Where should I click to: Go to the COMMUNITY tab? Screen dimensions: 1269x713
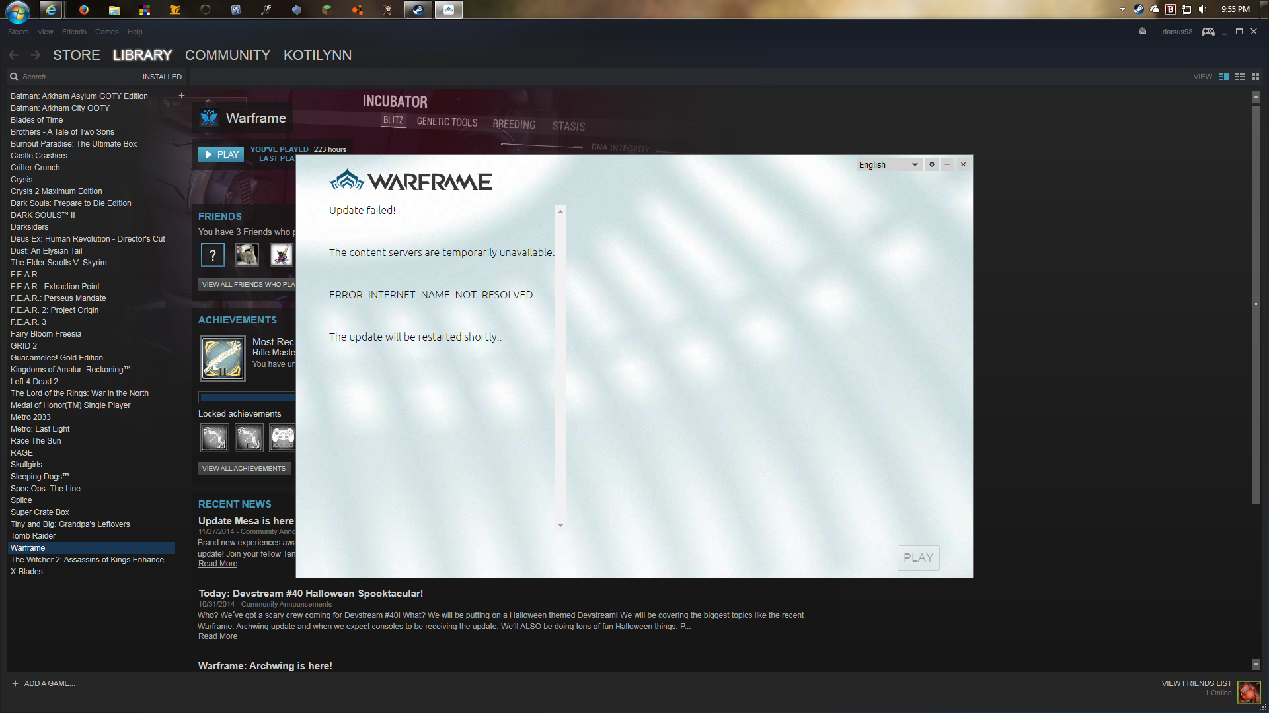pyautogui.click(x=228, y=55)
